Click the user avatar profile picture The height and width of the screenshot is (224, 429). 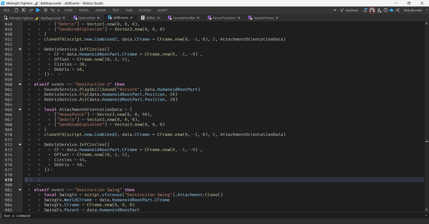[x=372, y=10]
